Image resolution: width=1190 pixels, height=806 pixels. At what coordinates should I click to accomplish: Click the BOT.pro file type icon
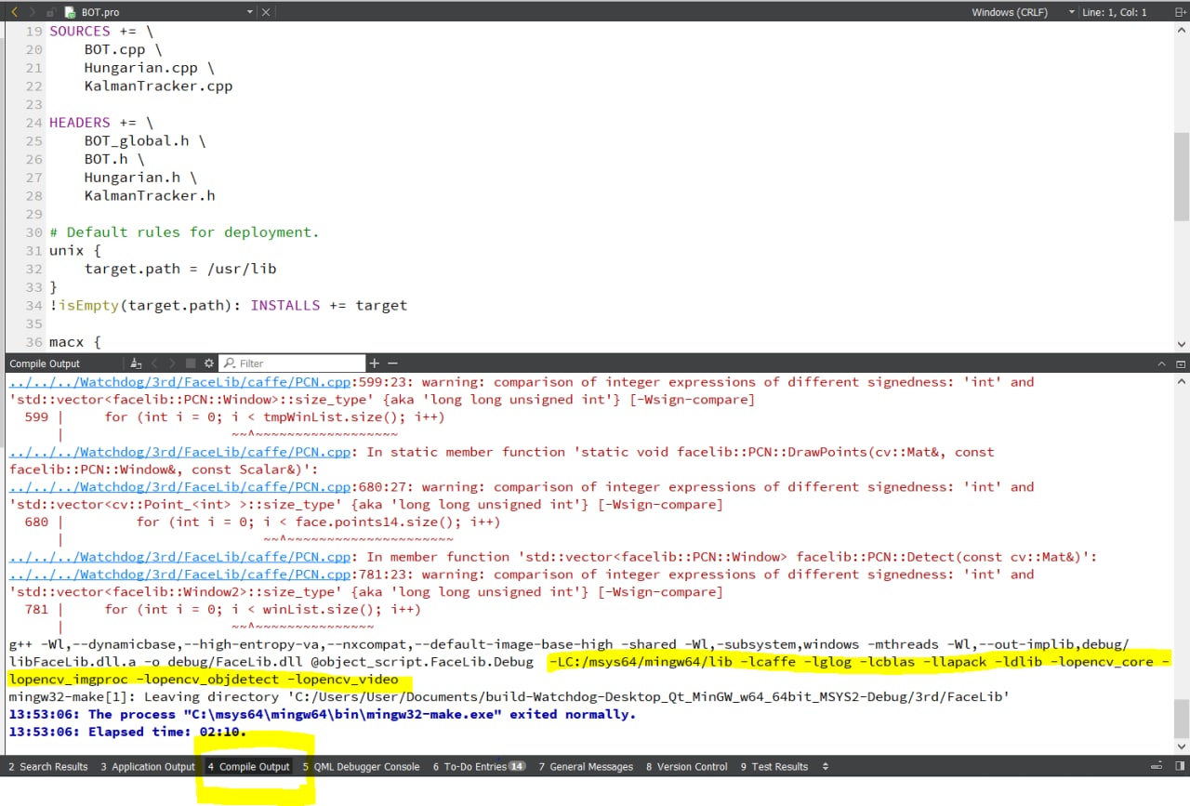point(71,12)
